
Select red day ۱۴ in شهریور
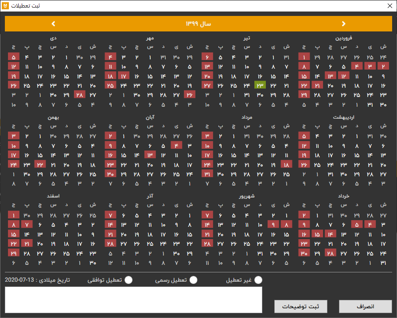207,225
